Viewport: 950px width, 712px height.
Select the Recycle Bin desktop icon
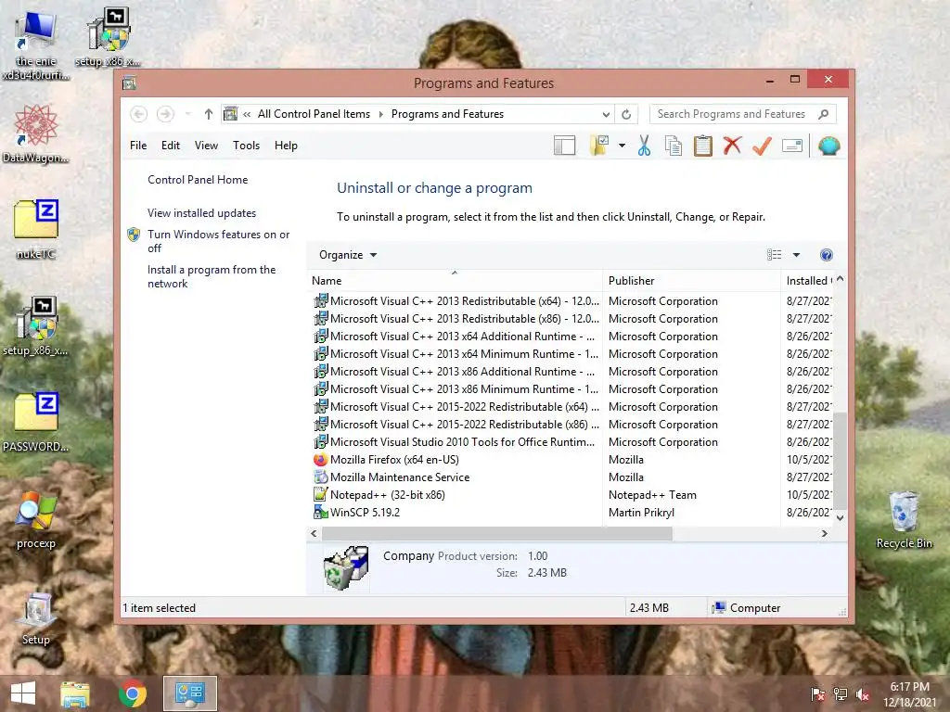pos(904,521)
